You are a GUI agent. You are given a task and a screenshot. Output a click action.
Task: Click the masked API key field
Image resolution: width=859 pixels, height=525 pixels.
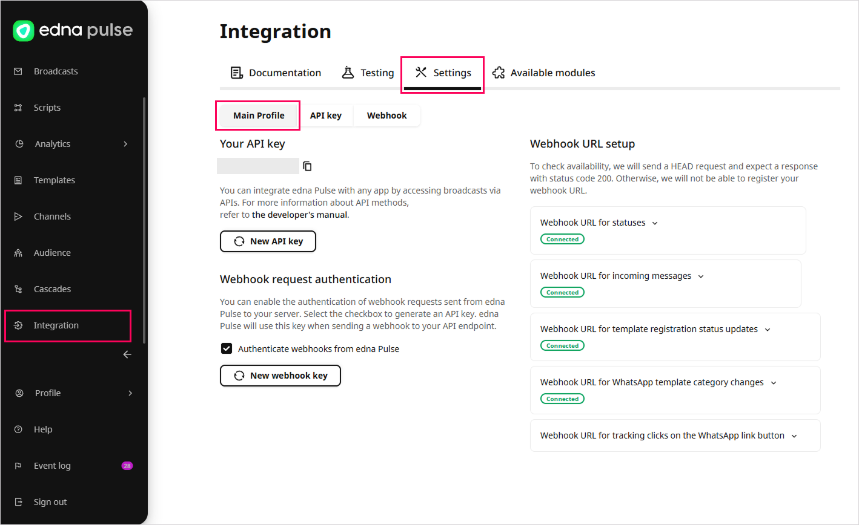[258, 166]
